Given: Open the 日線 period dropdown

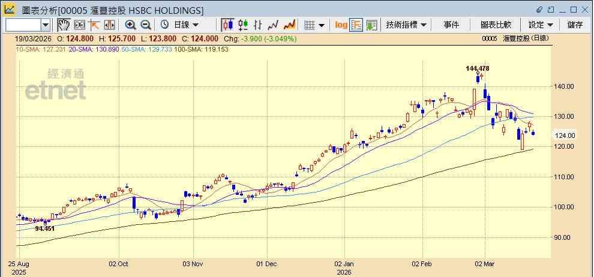Looking at the screenshot, I should (x=186, y=25).
